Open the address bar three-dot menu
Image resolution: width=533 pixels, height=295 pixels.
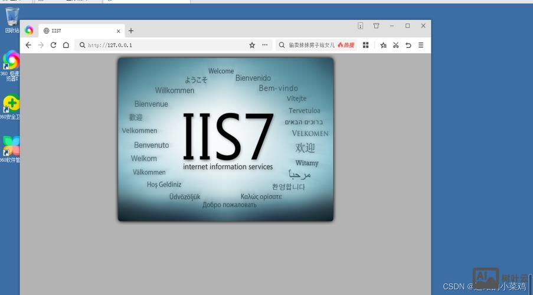[265, 45]
